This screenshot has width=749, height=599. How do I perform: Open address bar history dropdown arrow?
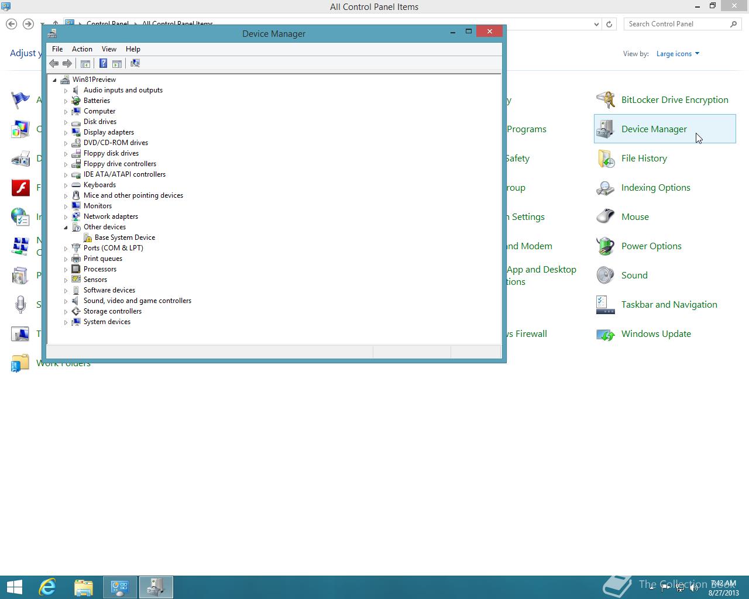[x=596, y=24]
